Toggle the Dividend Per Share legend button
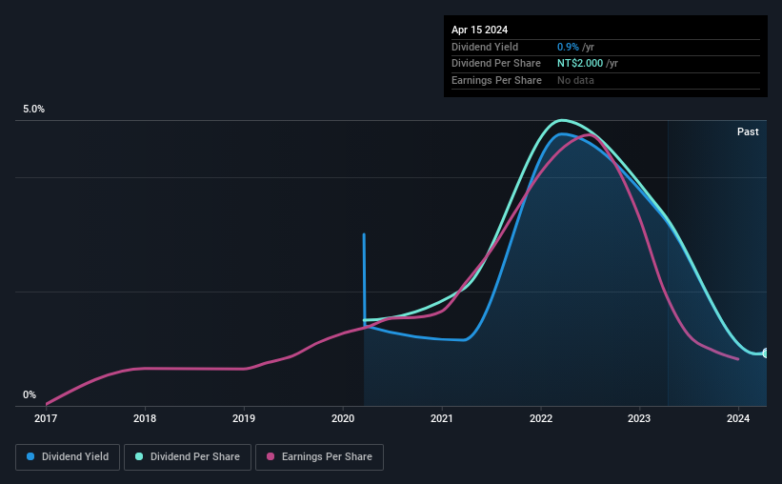 (x=188, y=457)
